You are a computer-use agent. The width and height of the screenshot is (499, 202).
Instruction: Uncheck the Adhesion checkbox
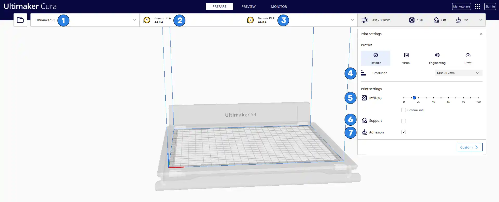coord(404,132)
